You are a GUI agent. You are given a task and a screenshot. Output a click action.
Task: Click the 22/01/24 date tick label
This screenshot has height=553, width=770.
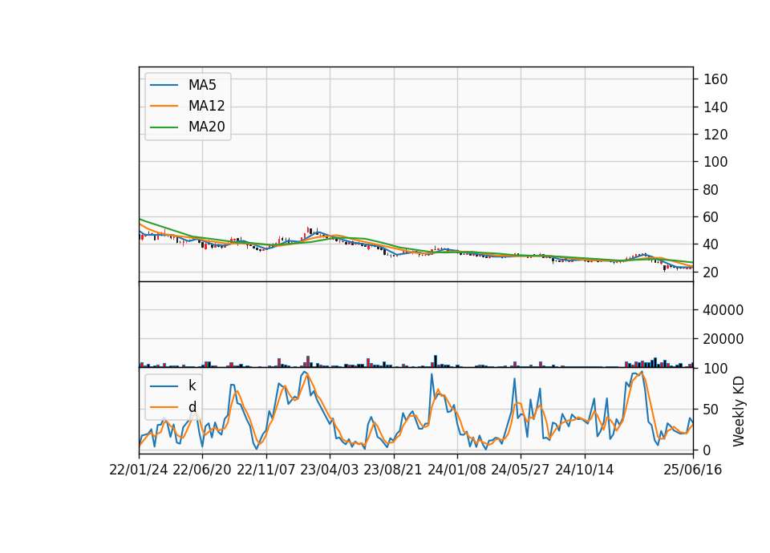[x=139, y=470]
